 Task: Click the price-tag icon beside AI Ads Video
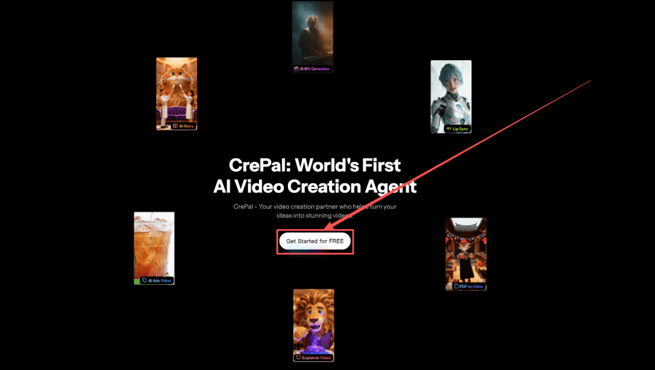point(145,280)
